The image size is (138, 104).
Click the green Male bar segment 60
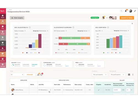pos(71,38)
